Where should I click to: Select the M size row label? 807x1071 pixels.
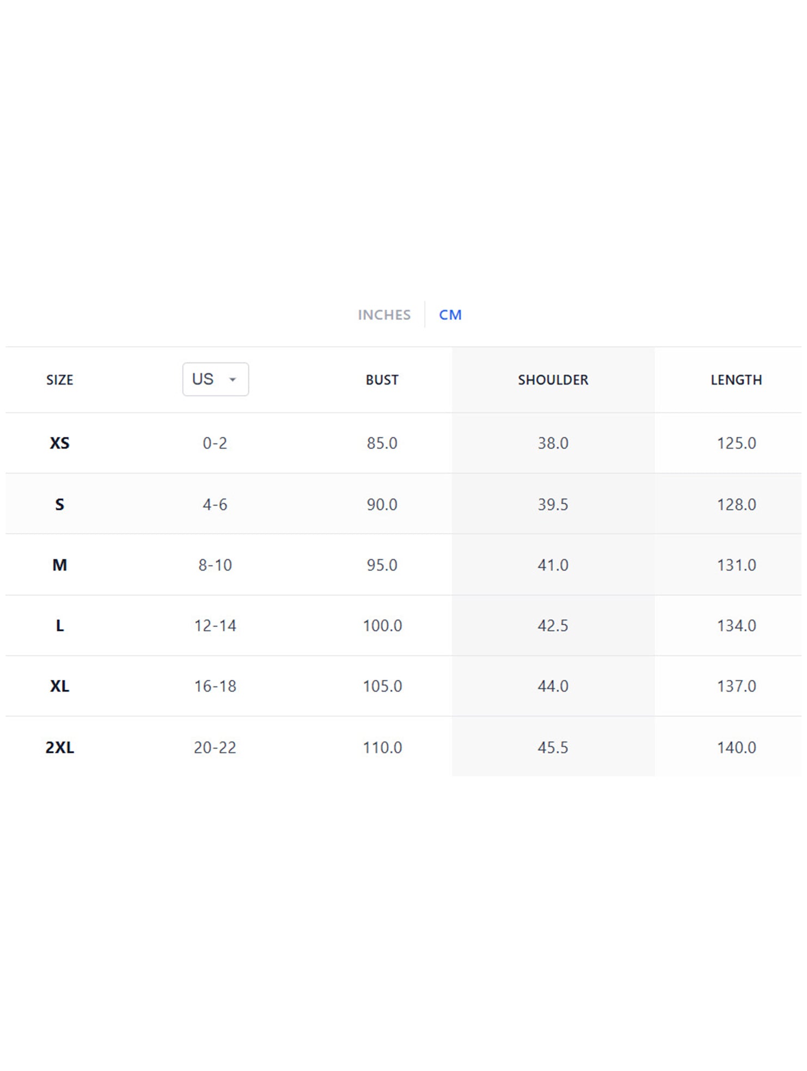click(59, 565)
